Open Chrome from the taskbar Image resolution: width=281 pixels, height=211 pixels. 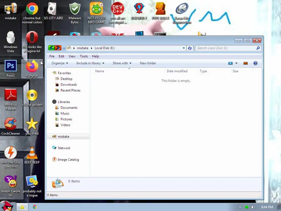[35, 207]
